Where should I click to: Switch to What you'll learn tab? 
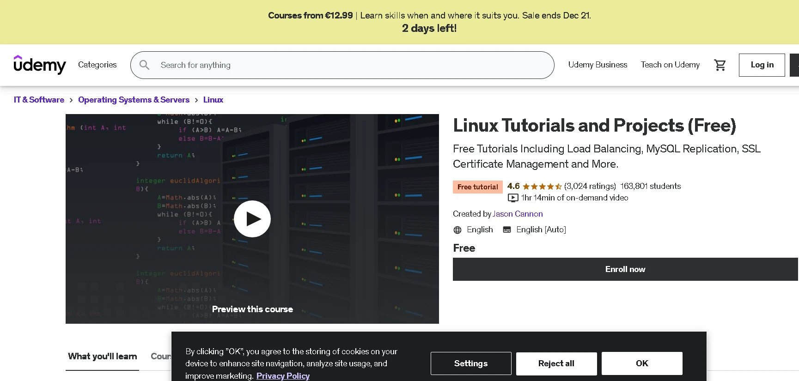pos(102,356)
